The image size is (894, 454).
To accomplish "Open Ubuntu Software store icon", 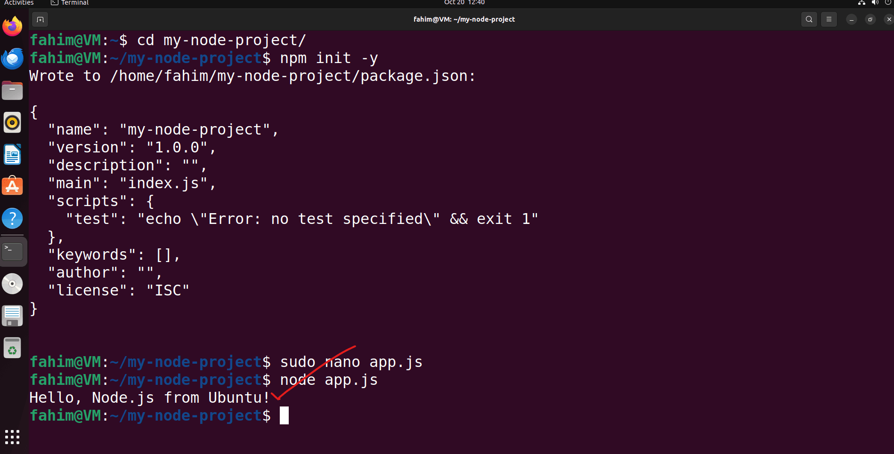I will click(x=12, y=186).
